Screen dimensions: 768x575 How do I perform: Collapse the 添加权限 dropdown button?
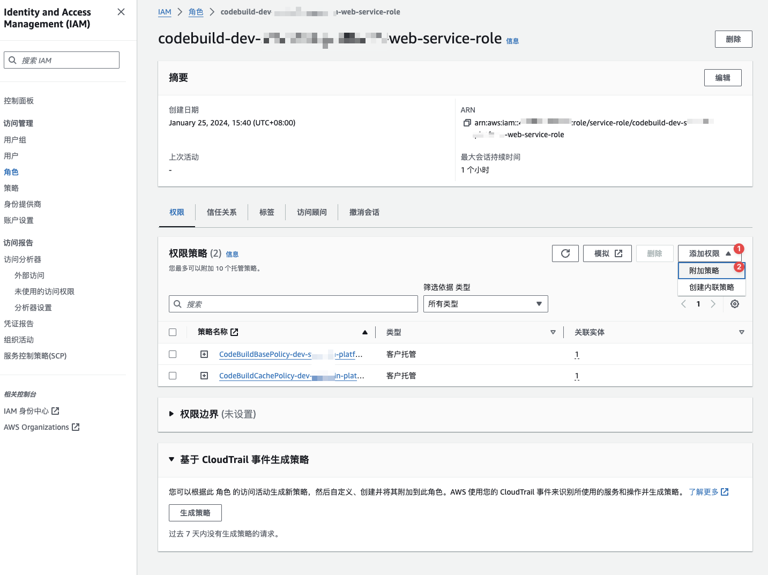point(710,253)
